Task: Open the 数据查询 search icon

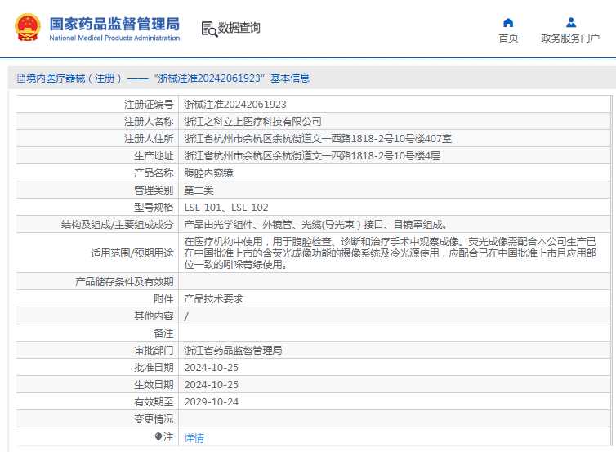Action: 209,29
